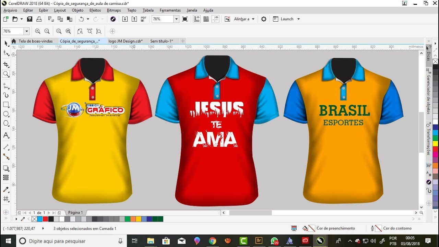439x247 pixels.
Task: Expand the document palette flyout arrow
Action: [16, 219]
